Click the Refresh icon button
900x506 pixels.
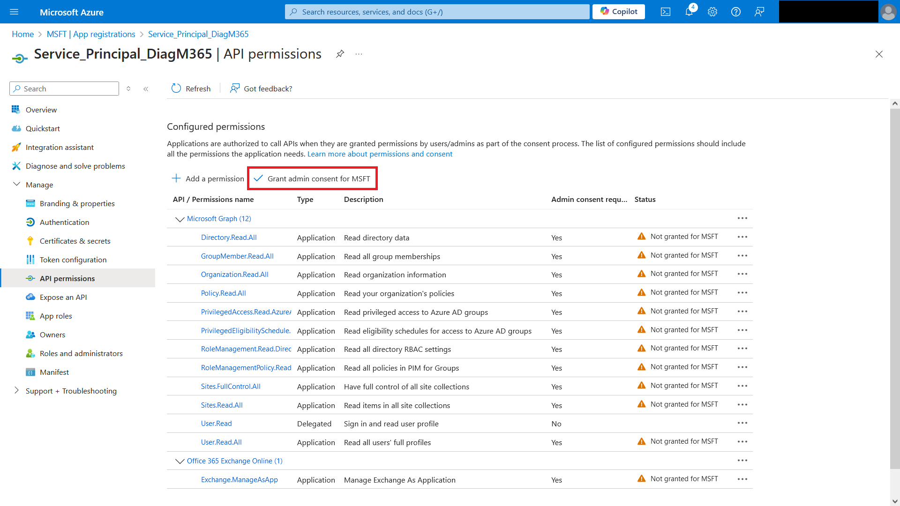[x=176, y=89]
